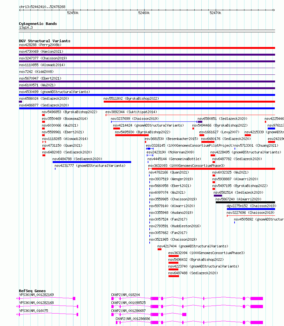284x326 pixels.
Task: Select nsv6032325 (Wu2021) variant
Action: coord(230,172)
